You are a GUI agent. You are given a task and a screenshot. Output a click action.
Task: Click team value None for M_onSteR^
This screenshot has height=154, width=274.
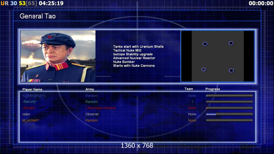click(192, 120)
